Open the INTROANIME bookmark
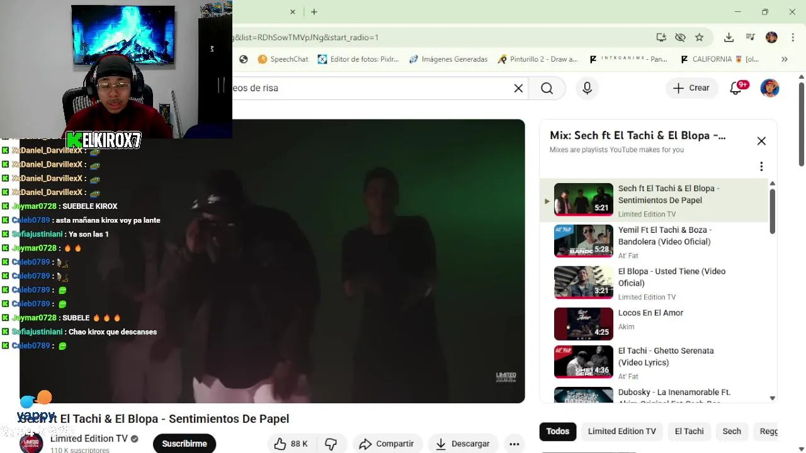The height and width of the screenshot is (453, 806). click(628, 59)
